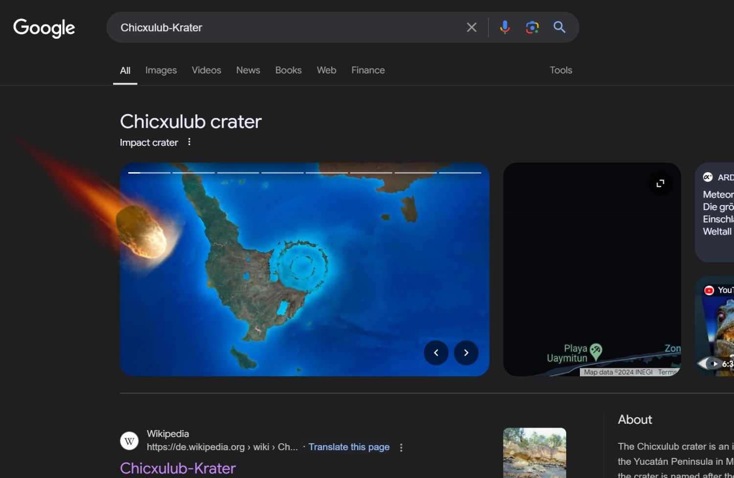Screen dimensions: 734x478
Task: Jump to the third carousel progress segment
Action: (x=238, y=173)
